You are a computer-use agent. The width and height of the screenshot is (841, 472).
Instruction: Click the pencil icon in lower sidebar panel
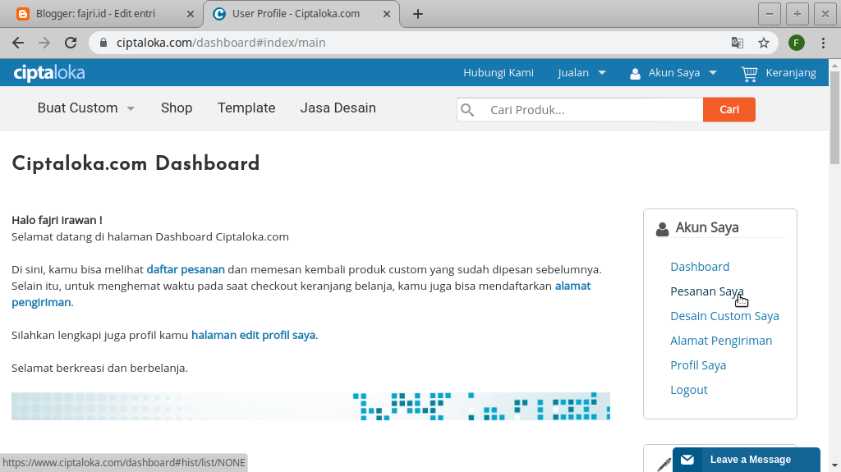(664, 464)
